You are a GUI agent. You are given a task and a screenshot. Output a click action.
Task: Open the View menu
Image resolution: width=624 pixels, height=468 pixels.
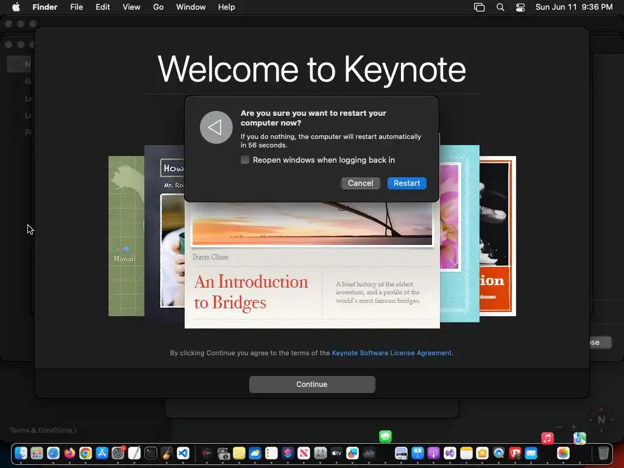point(132,7)
